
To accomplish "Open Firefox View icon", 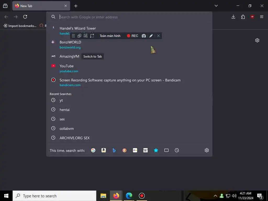I will [x=5, y=6].
